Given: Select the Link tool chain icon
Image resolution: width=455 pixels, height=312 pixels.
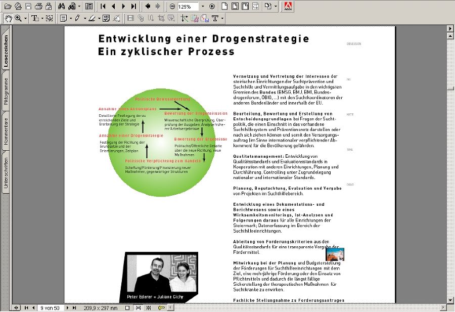Looking at the screenshot, I should pyautogui.click(x=141, y=18).
